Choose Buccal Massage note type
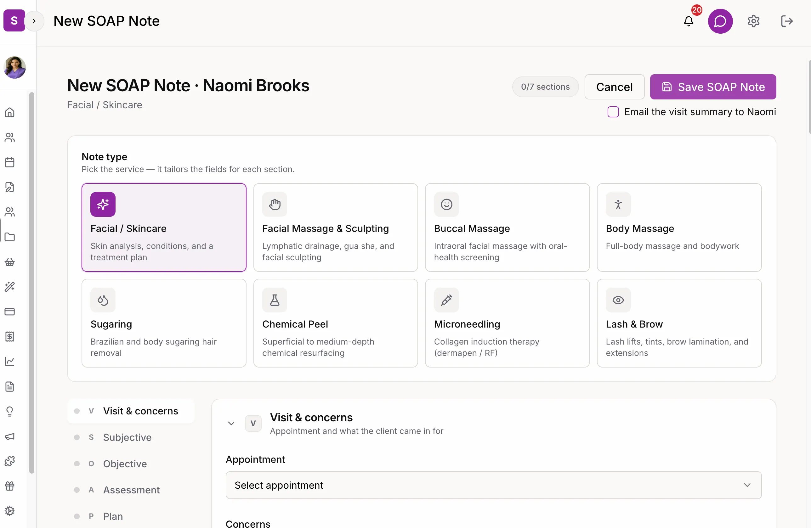This screenshot has width=811, height=528. (x=508, y=227)
